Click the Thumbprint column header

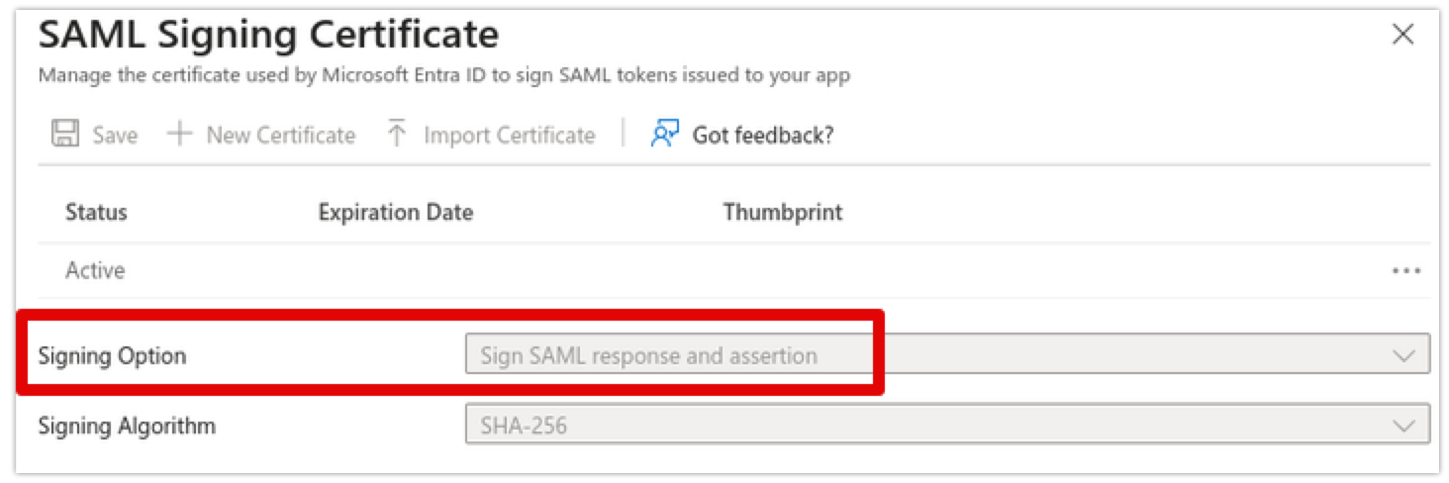[782, 213]
